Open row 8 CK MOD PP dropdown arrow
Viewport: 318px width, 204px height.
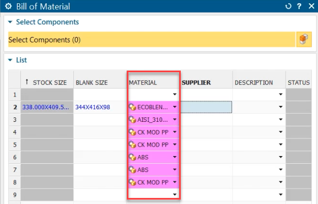[175, 182]
